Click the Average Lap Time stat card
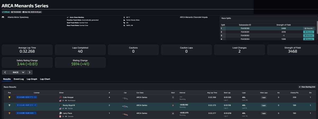This screenshot has width=318, height=119. point(27,50)
